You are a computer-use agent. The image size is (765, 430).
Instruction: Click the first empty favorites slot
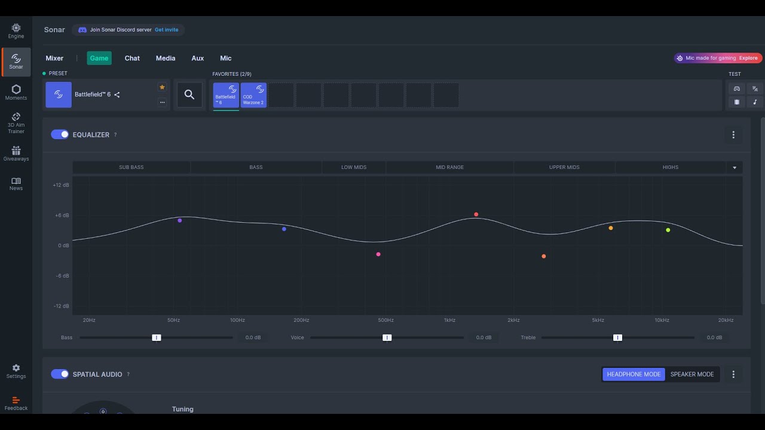pos(281,95)
